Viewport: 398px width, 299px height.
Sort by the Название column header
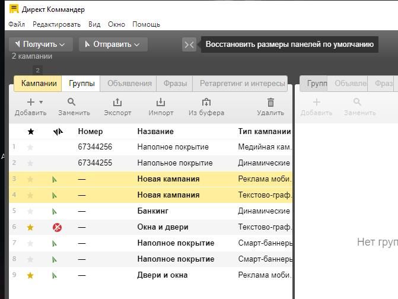tap(155, 132)
